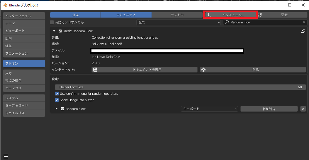Click the hamburger menu icon at bottom left
Image resolution: width=309 pixels, height=160 pixels.
pyautogui.click(x=6, y=156)
